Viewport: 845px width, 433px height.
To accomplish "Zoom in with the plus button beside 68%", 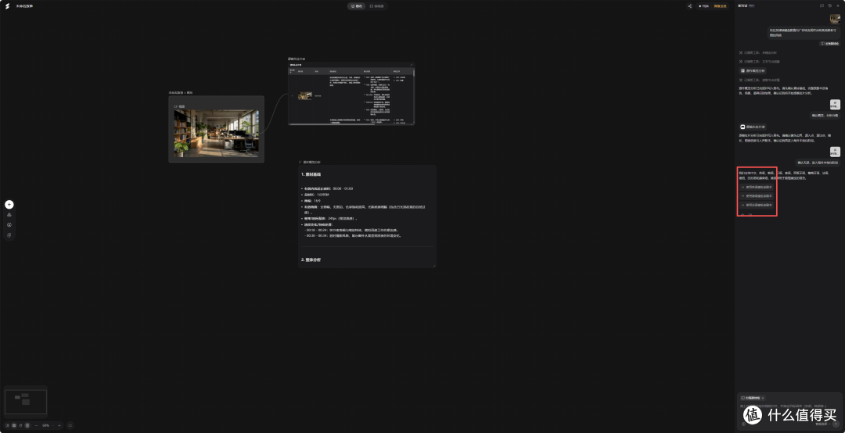I will [59, 425].
